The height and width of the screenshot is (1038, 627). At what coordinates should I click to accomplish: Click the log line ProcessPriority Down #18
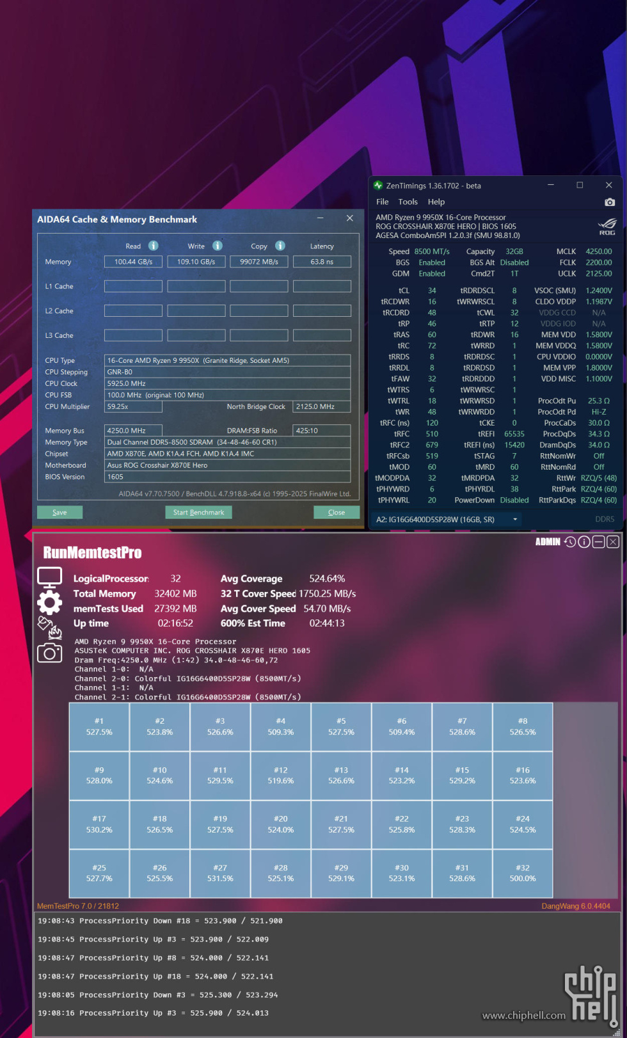tap(160, 921)
